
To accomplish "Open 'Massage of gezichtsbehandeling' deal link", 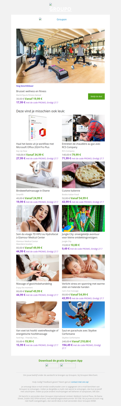I will coord(34,284).
